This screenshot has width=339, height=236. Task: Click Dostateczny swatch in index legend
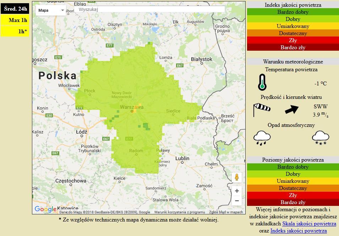point(293,33)
